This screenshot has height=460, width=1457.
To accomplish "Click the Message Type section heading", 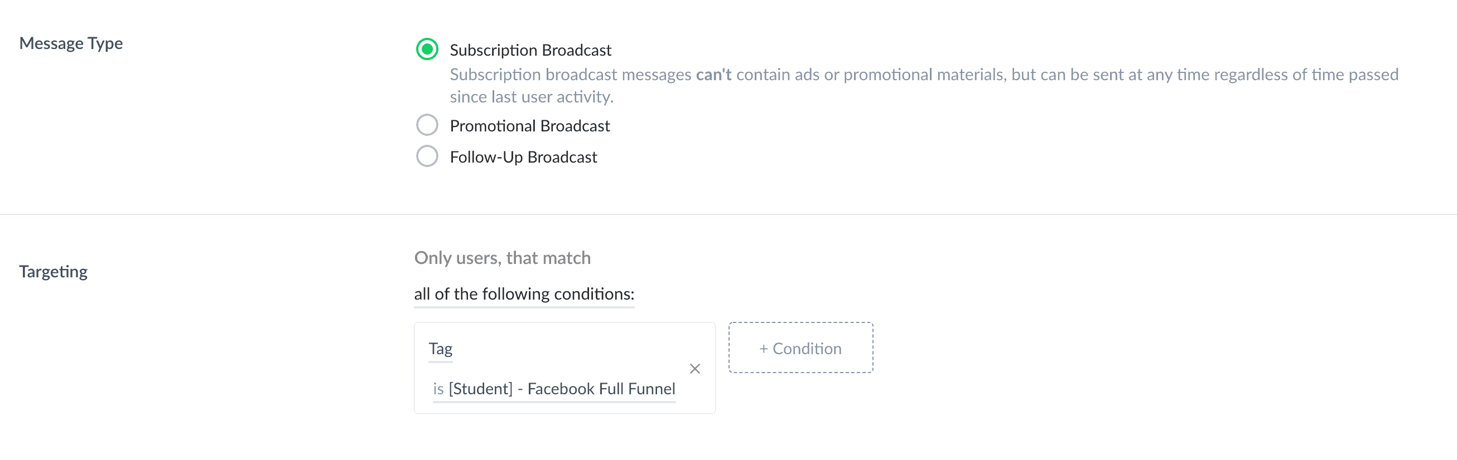I will [71, 42].
